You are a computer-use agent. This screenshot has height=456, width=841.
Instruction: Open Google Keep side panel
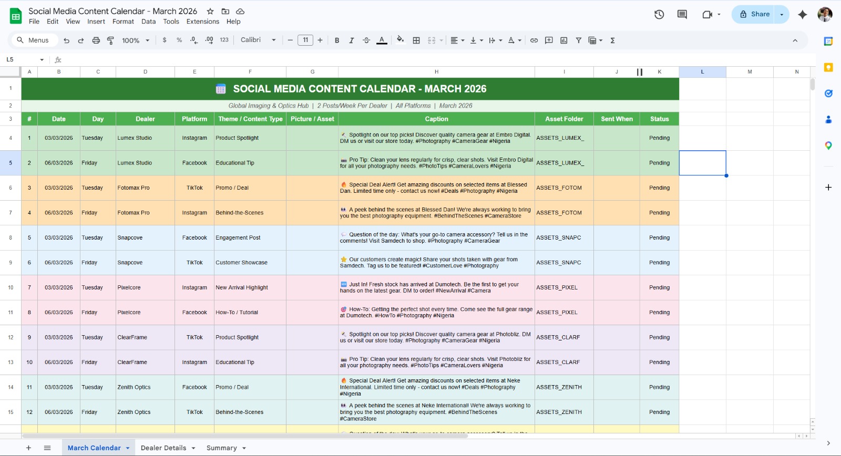(828, 67)
